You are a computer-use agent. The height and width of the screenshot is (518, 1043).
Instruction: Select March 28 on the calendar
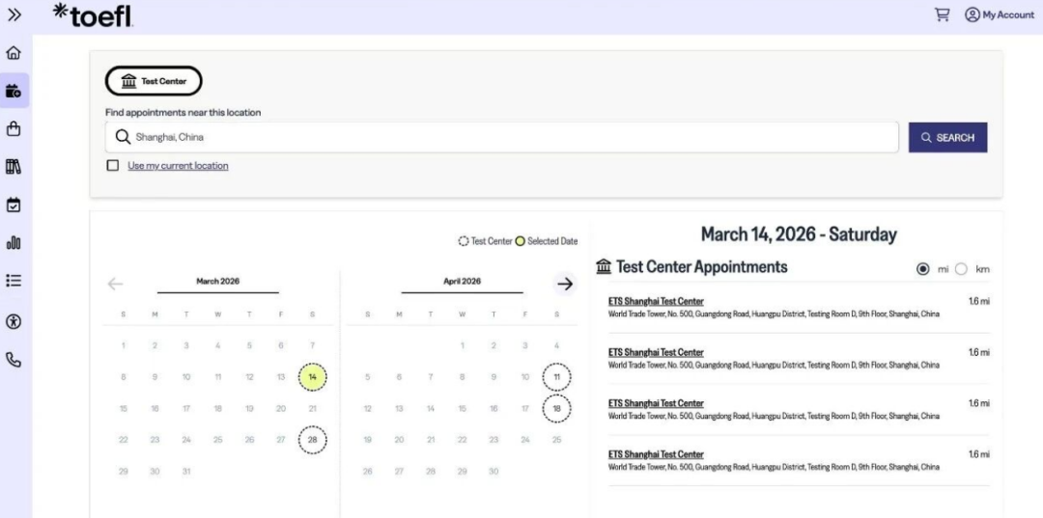coord(312,440)
